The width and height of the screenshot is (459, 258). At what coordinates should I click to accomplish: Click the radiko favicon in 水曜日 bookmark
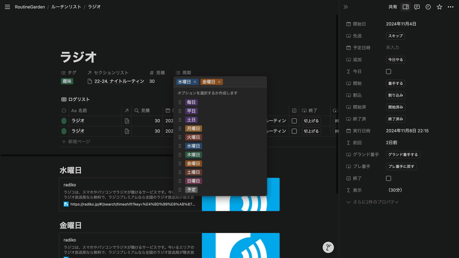tap(66, 204)
